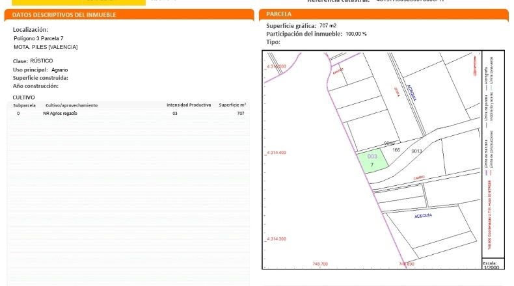The width and height of the screenshot is (514, 286).
Task: Click the "CAMINO" label near the map top
Action: [338, 71]
